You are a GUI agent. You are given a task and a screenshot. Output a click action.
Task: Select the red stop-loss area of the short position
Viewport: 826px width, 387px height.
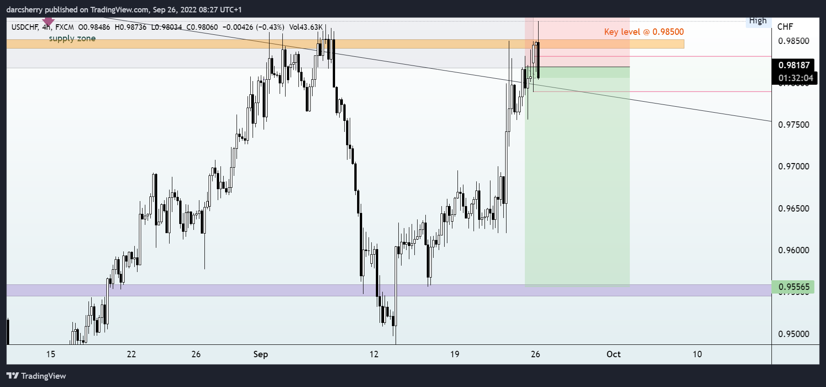pos(577,42)
